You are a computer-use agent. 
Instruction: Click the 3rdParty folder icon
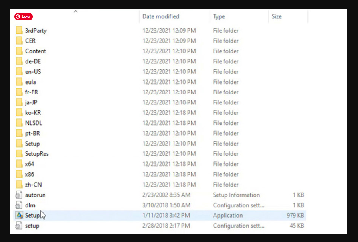tap(19, 31)
